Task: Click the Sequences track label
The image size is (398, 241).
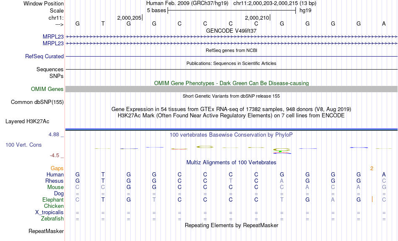Action: tap(50, 69)
